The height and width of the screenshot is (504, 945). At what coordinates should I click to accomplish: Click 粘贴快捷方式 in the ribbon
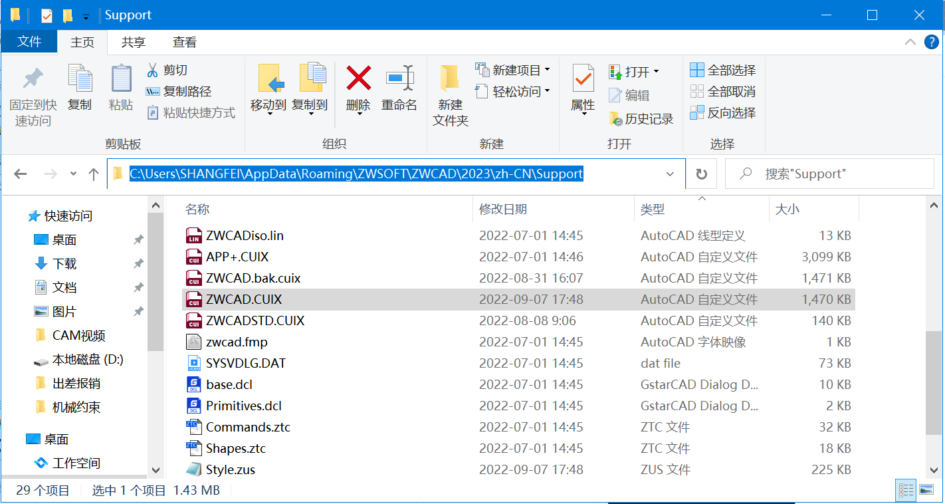tap(191, 112)
